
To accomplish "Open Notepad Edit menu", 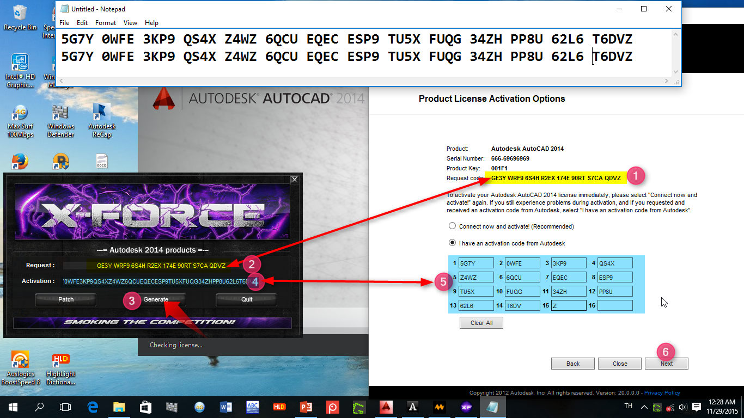I will point(82,23).
